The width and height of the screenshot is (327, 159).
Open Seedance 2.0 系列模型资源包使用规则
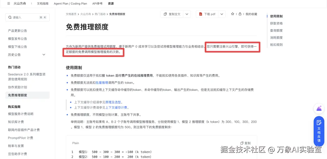coord(27,77)
